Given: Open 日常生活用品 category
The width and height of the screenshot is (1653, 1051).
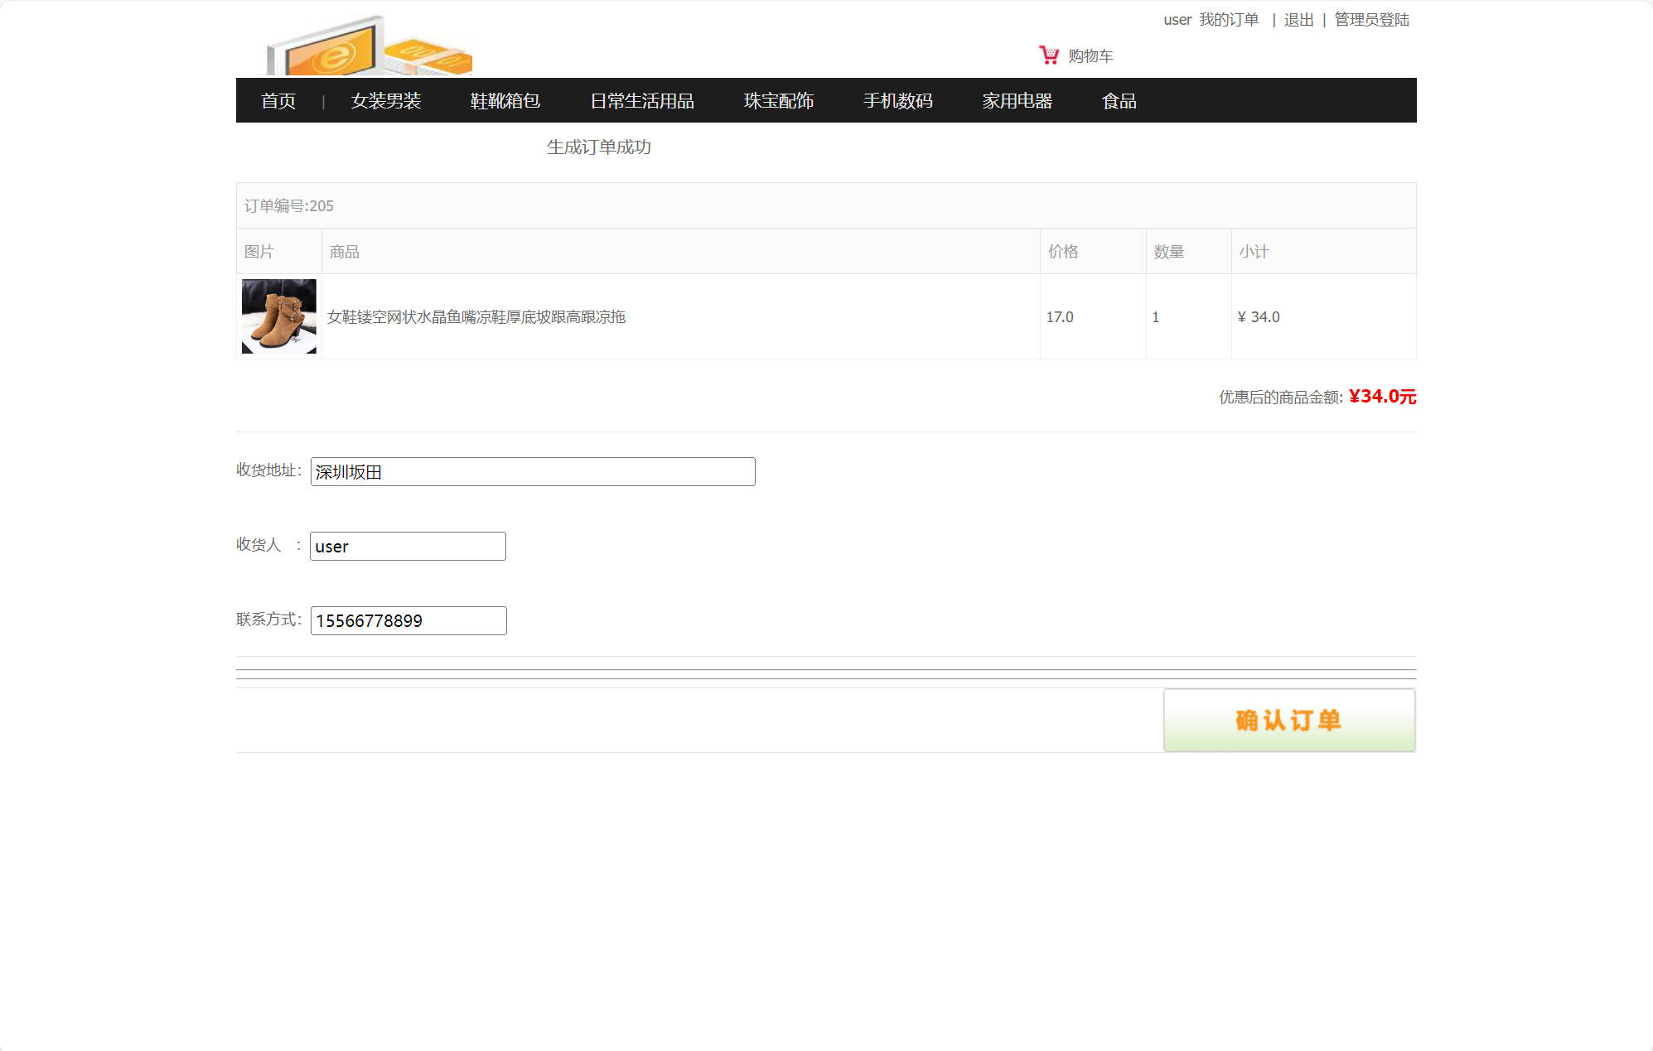Looking at the screenshot, I should click(642, 101).
